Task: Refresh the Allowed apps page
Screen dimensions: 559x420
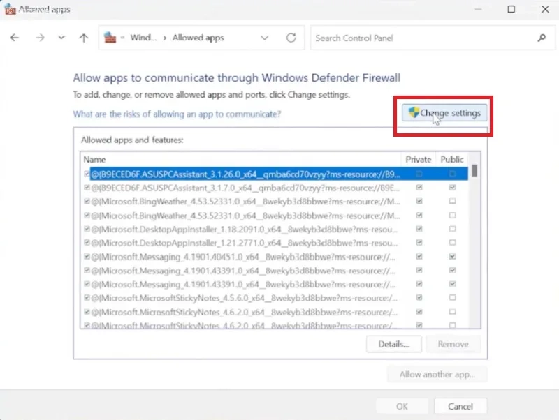Action: pyautogui.click(x=291, y=38)
